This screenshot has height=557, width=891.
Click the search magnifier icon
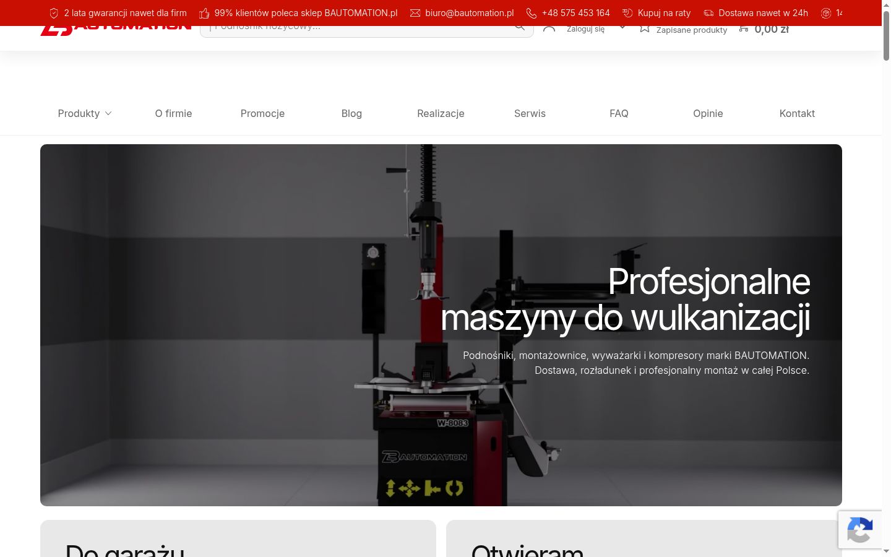point(520,27)
